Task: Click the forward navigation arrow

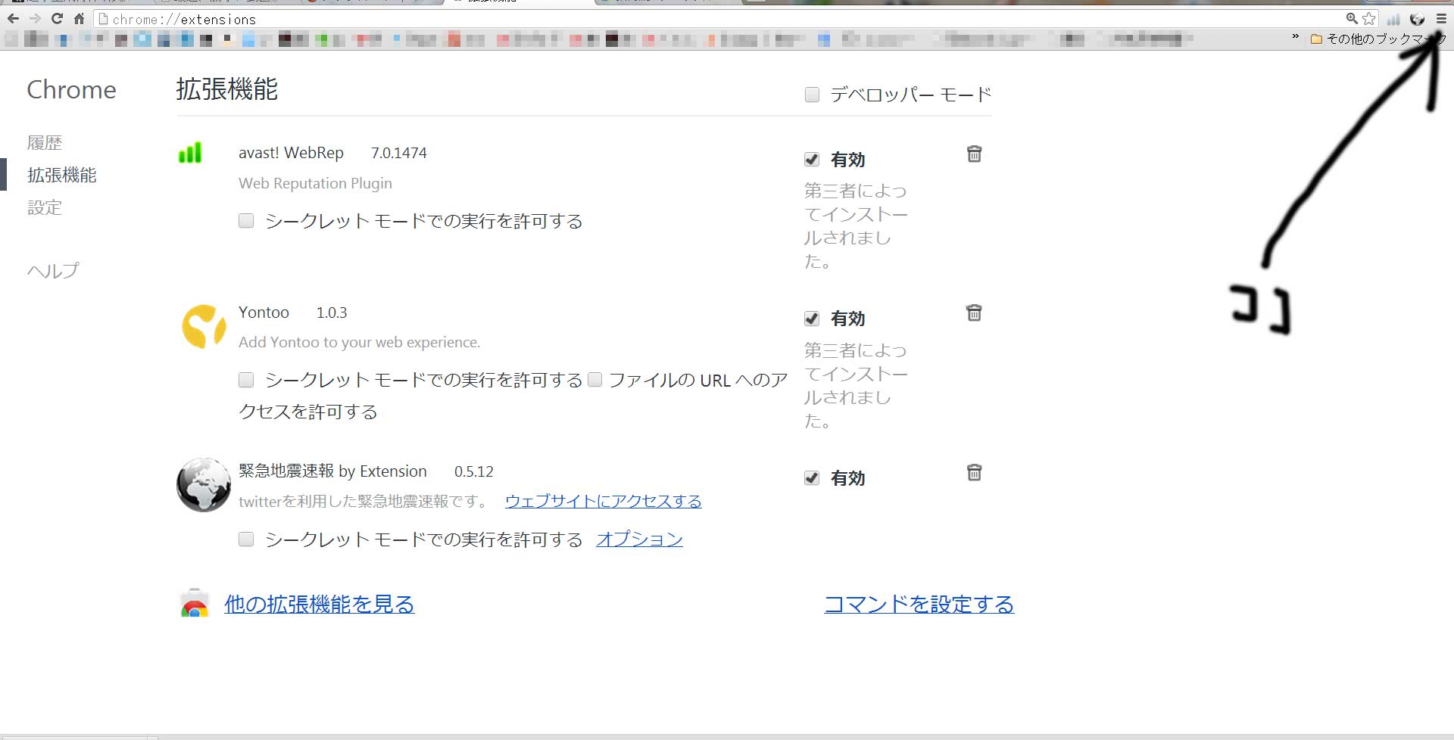Action: pos(35,18)
